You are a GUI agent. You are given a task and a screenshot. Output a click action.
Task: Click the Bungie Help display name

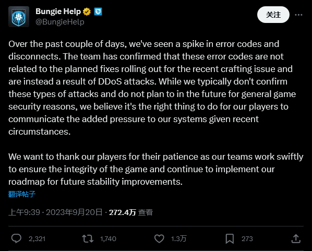[58, 11]
